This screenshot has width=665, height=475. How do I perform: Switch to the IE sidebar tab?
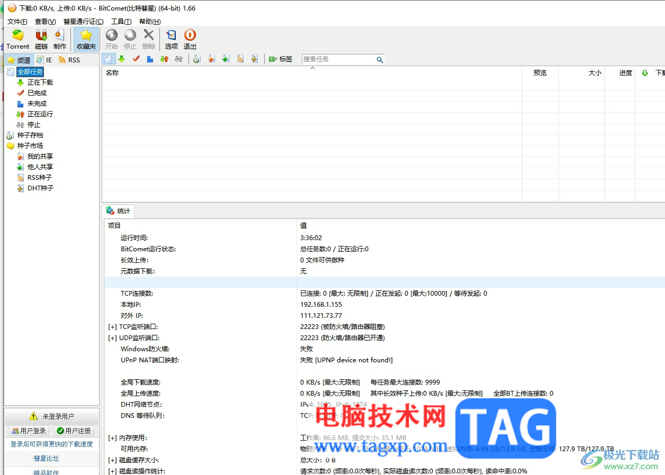tap(44, 60)
